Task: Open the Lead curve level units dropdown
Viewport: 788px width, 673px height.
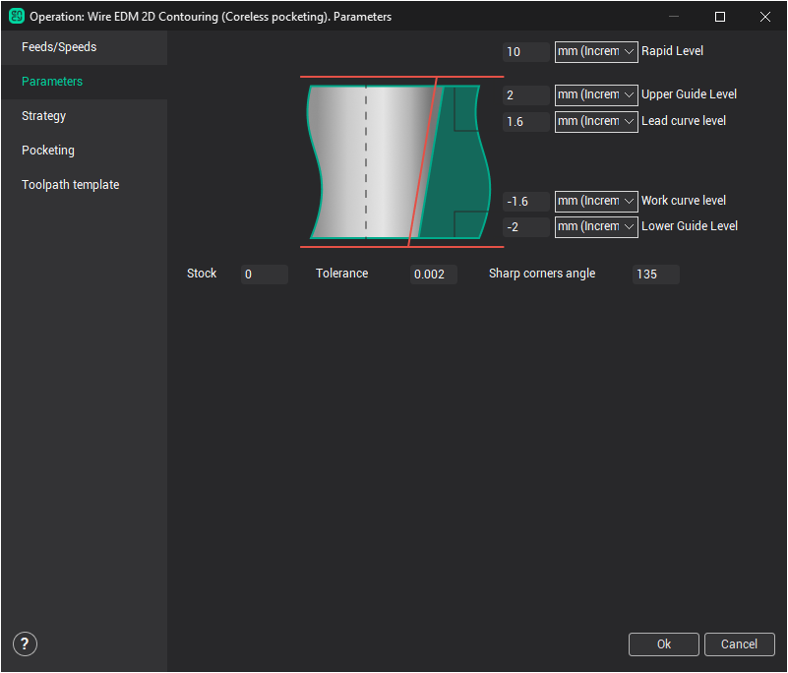Action: point(596,122)
